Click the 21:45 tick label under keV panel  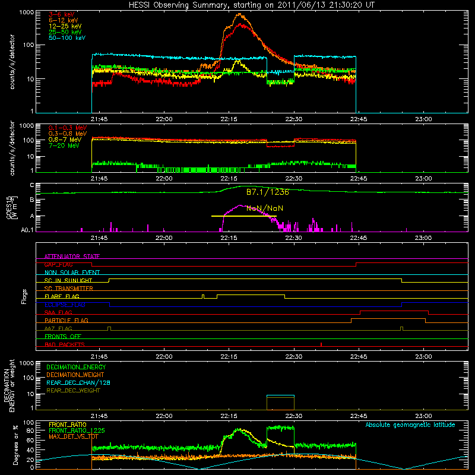[x=99, y=119]
